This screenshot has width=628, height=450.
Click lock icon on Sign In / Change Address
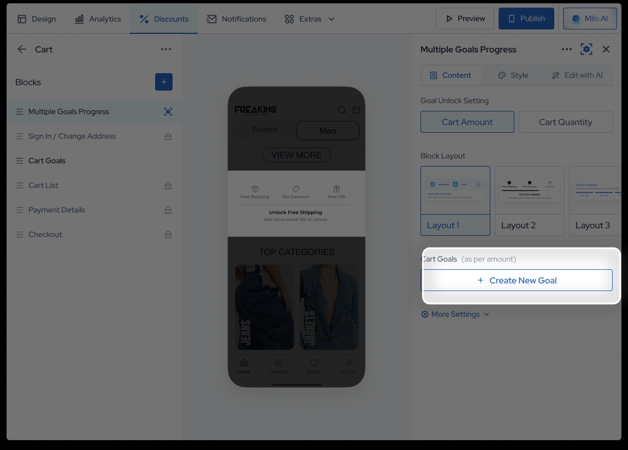pyautogui.click(x=168, y=137)
